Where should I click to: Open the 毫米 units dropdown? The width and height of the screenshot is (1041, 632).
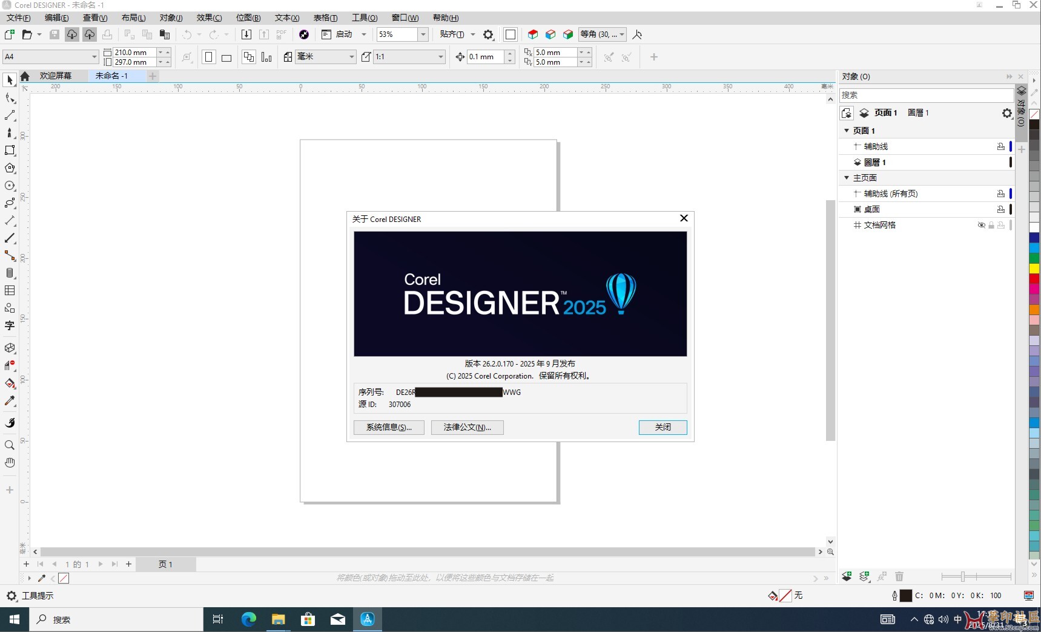pos(351,57)
